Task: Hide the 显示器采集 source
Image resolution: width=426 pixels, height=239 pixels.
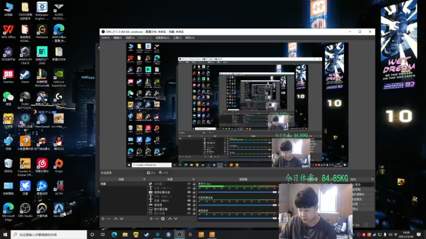Action: [189, 209]
